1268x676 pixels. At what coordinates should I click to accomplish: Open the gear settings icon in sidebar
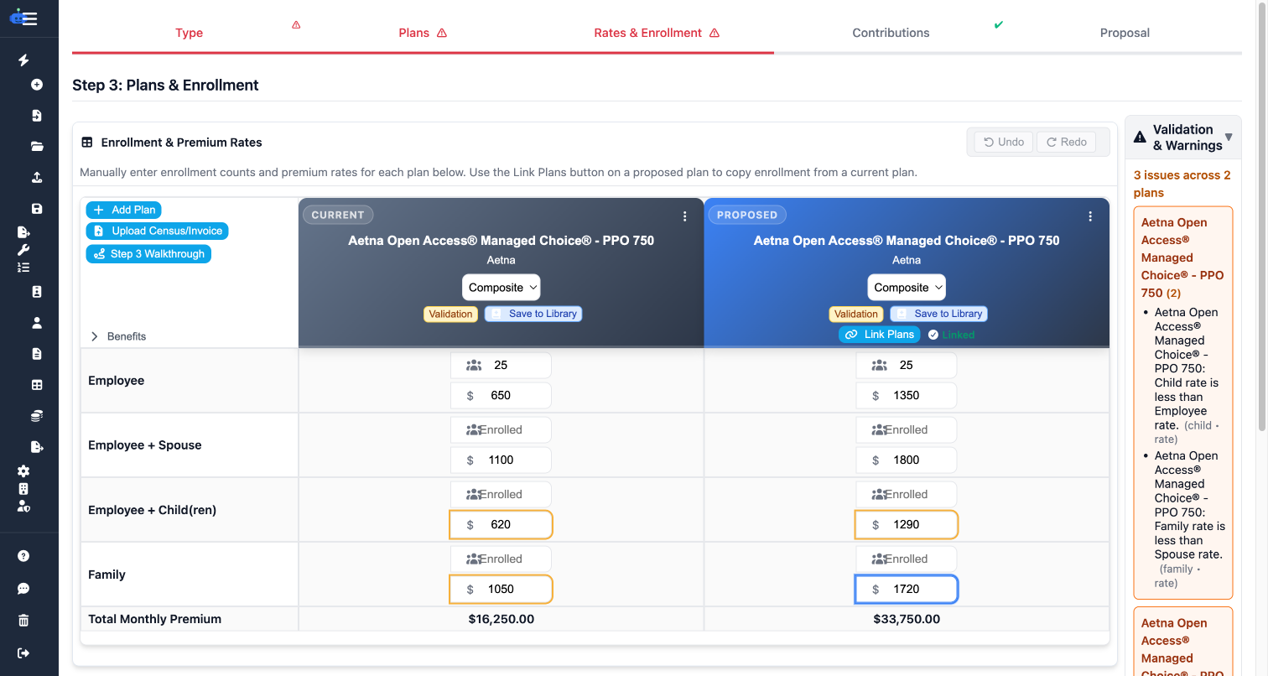pyautogui.click(x=23, y=471)
